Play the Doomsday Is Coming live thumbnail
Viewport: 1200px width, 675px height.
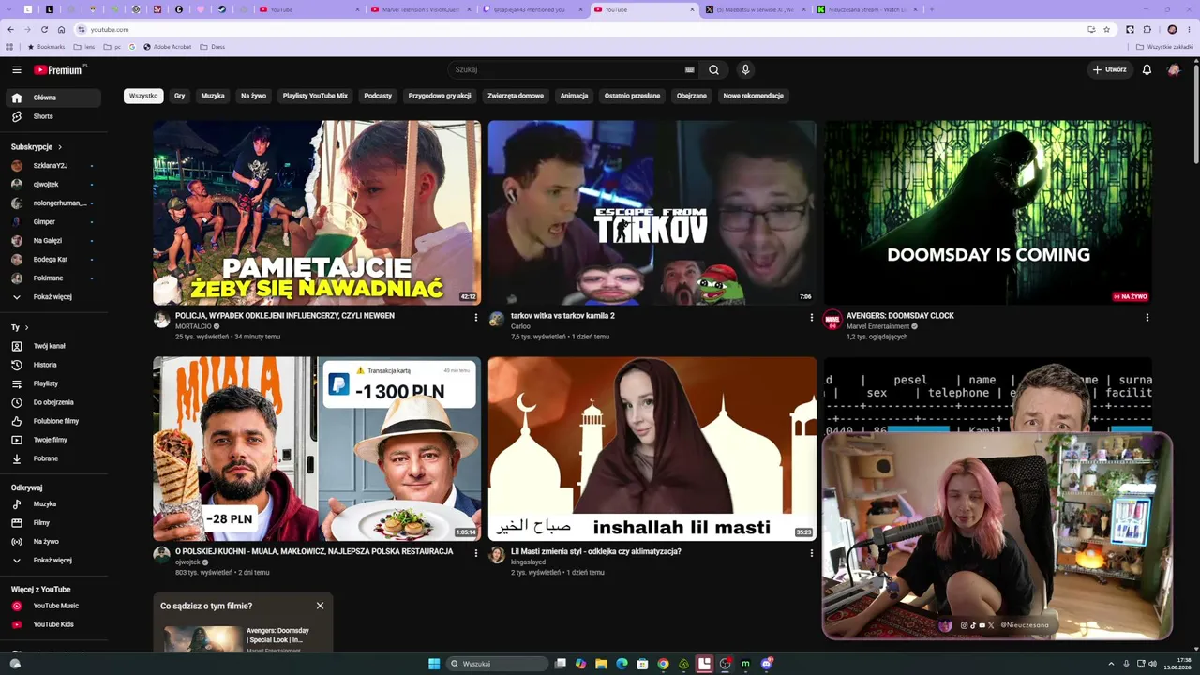pyautogui.click(x=988, y=213)
